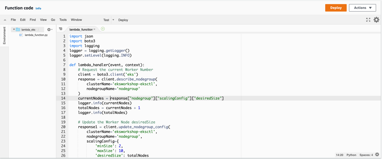Click on the 'import boto3' line

coord(82,41)
